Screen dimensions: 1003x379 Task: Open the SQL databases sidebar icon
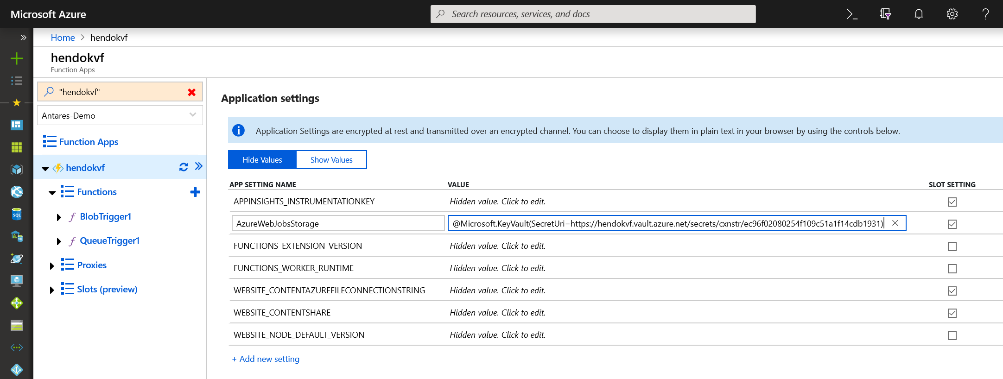point(17,214)
